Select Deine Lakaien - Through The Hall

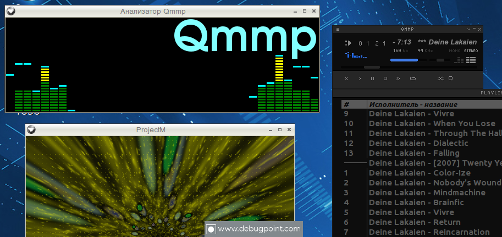pyautogui.click(x=422, y=133)
